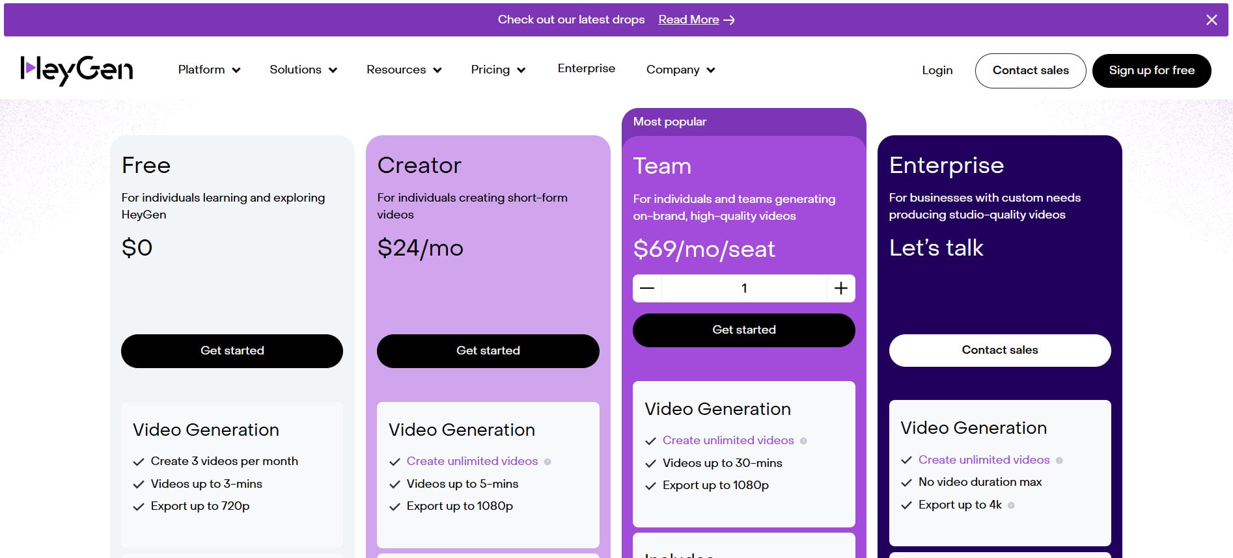Open the HeyGen logo home link
Image resolution: width=1233 pixels, height=558 pixels.
[77, 70]
